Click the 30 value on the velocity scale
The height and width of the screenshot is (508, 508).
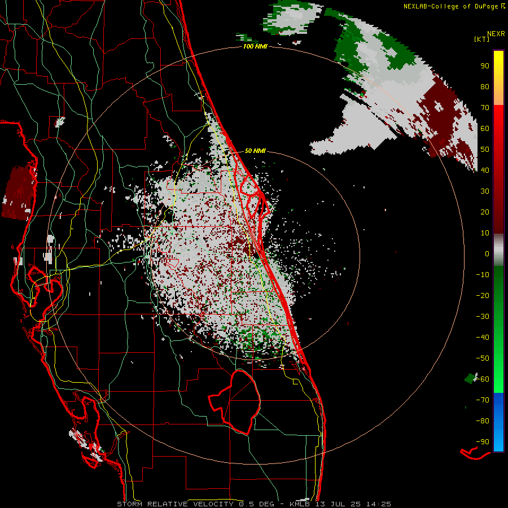pos(485,191)
